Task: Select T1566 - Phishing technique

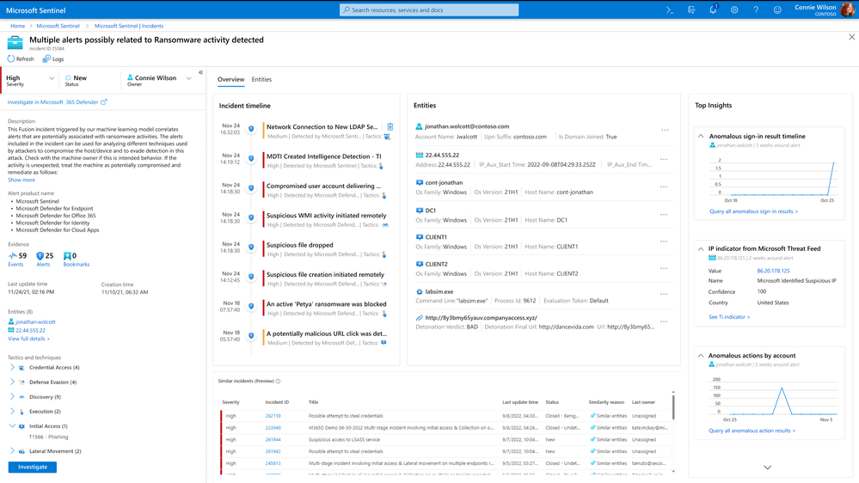Action: [x=48, y=437]
